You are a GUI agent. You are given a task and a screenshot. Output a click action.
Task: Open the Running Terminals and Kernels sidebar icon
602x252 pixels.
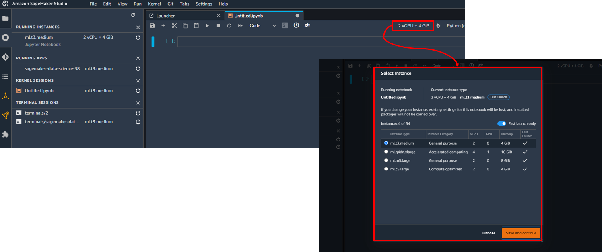pyautogui.click(x=6, y=37)
